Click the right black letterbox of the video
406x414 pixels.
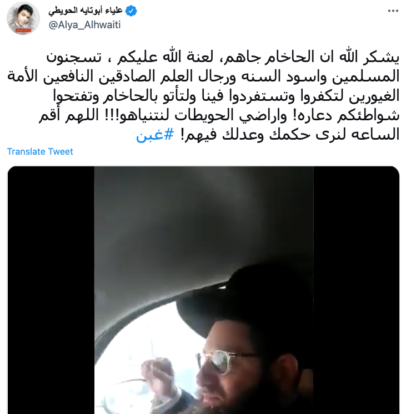tap(356, 290)
